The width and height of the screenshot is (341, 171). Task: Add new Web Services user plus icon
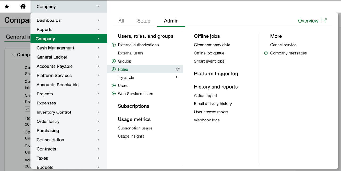(x=114, y=94)
